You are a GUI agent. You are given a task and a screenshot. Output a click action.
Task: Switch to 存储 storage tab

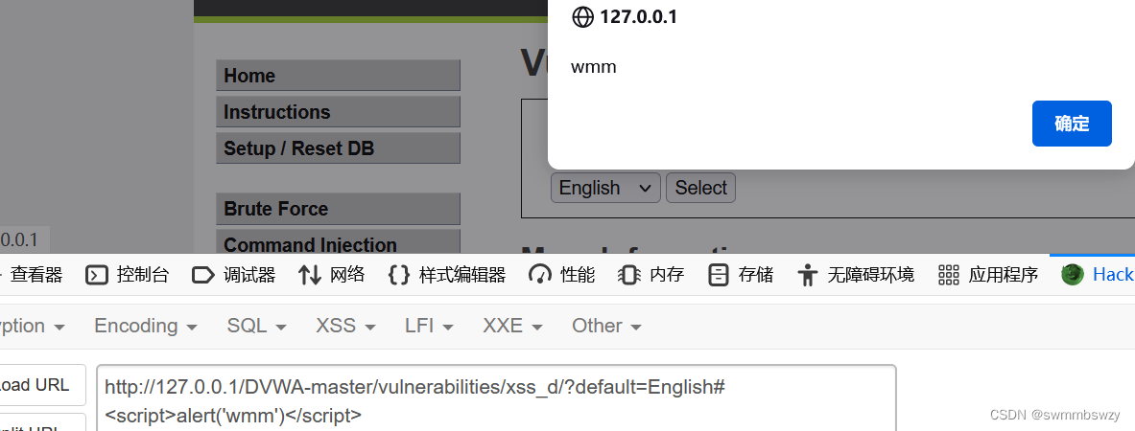(x=740, y=275)
